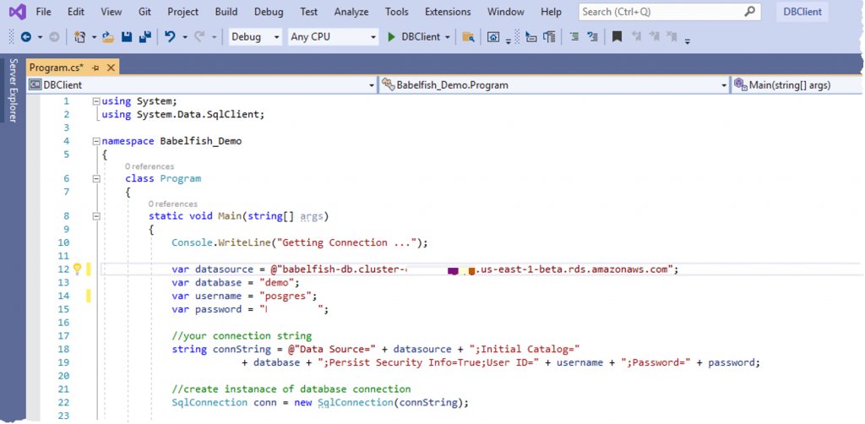865x424 pixels.
Task: Comment out the selected lines icon
Action: (x=574, y=37)
